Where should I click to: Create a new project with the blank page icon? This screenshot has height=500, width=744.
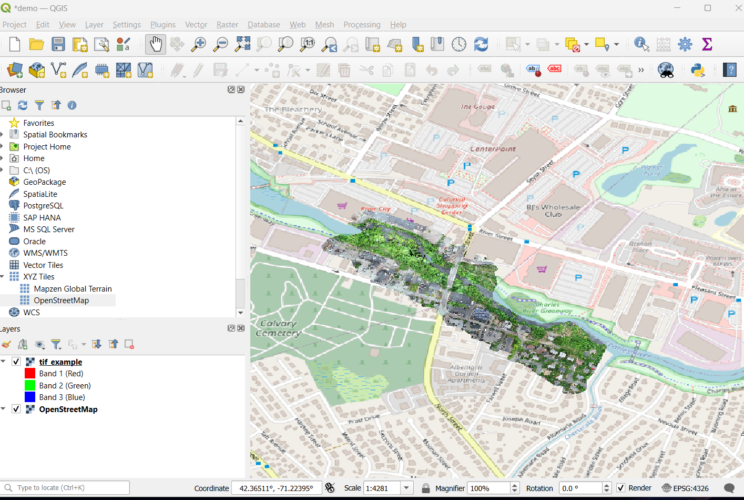click(x=15, y=44)
